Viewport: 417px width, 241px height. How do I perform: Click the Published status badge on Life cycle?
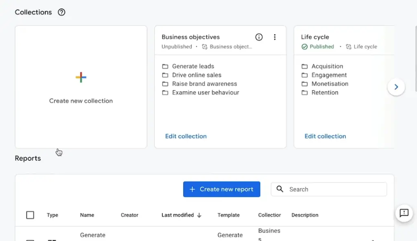click(x=317, y=46)
